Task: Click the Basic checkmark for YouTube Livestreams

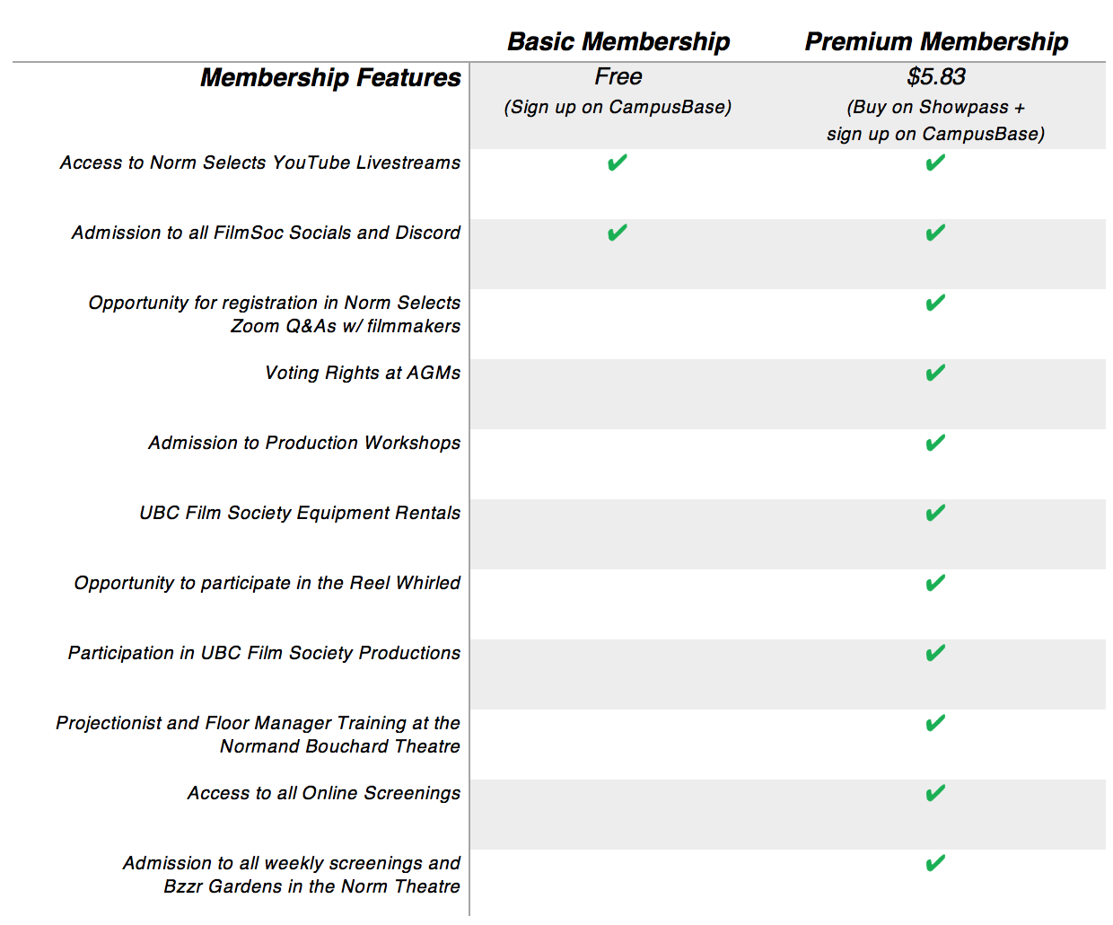Action: coord(617,163)
